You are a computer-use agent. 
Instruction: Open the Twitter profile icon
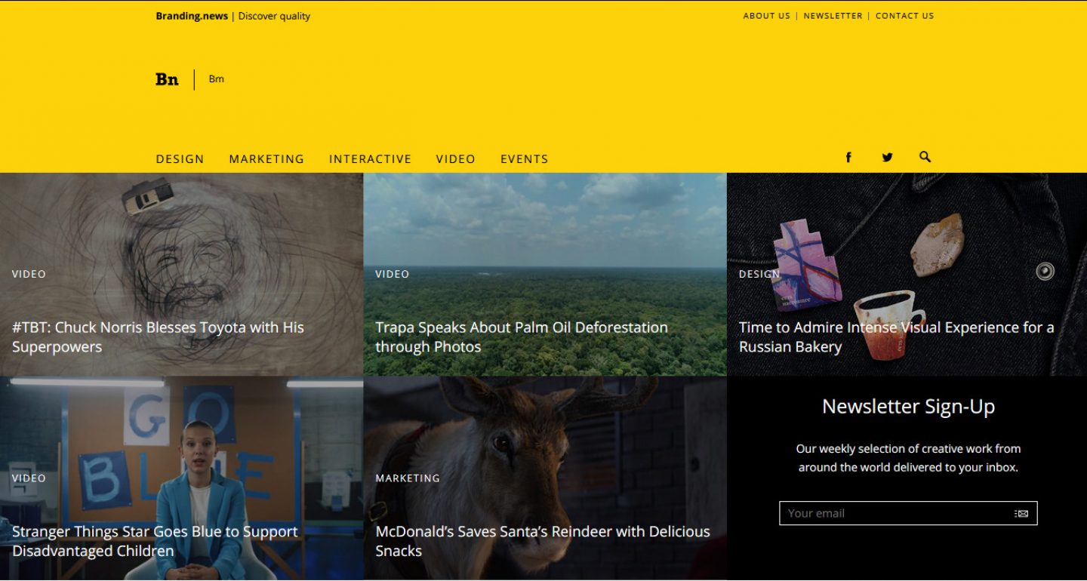coord(887,158)
